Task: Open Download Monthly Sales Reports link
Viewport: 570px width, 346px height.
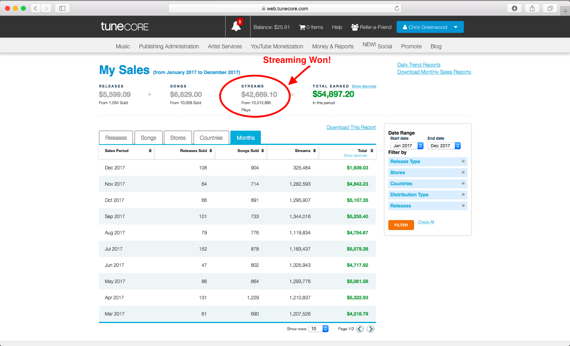Action: pyautogui.click(x=434, y=72)
